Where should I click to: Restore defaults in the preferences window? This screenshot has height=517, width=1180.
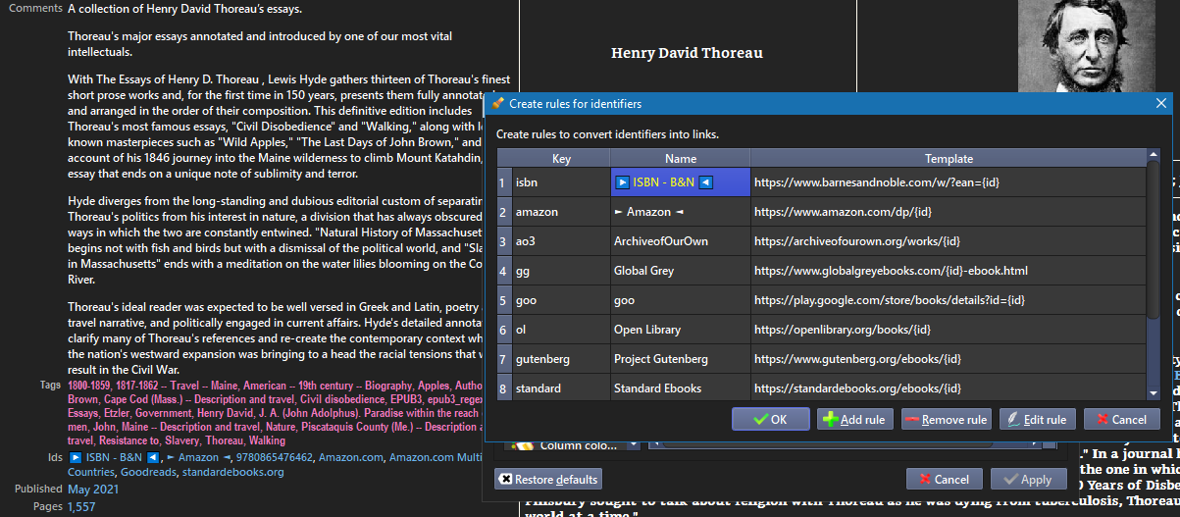click(547, 480)
